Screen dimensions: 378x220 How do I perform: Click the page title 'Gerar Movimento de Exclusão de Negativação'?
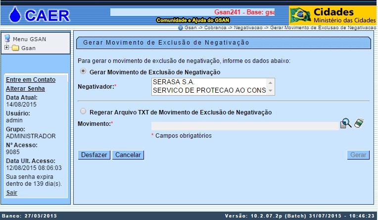(166, 43)
